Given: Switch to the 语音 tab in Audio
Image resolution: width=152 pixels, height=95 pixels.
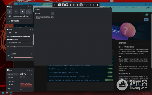Looking at the screenshot, I should (16, 33).
